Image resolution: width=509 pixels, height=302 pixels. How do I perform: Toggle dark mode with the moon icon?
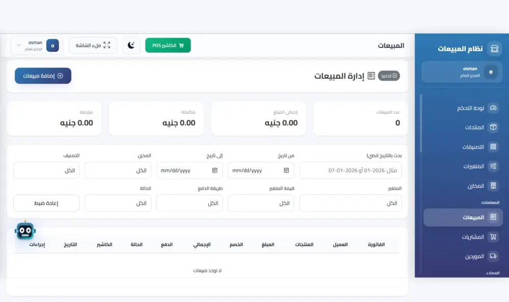131,45
